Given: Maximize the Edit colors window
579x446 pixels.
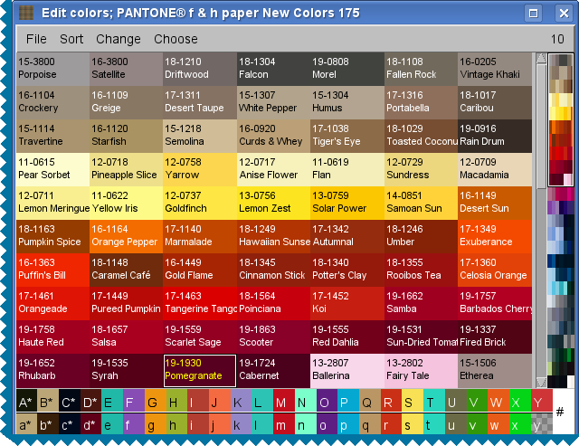Looking at the screenshot, I should pyautogui.click(x=533, y=14).
